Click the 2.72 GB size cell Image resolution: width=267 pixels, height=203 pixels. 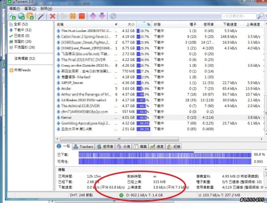128,54
